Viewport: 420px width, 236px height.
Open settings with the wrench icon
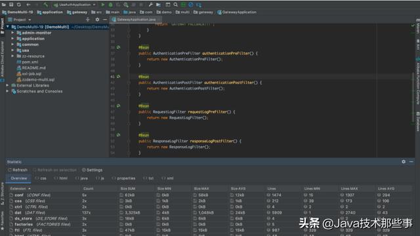(x=150, y=5)
